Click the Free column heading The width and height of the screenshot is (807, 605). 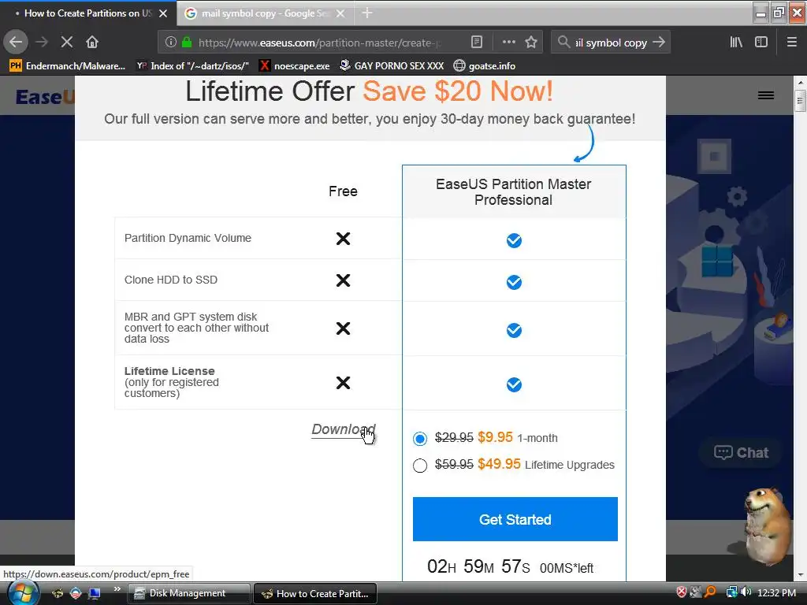343,191
